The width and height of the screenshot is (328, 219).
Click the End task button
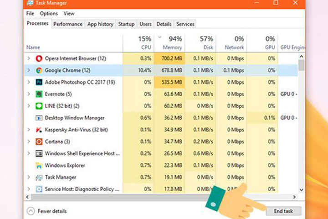click(x=283, y=211)
